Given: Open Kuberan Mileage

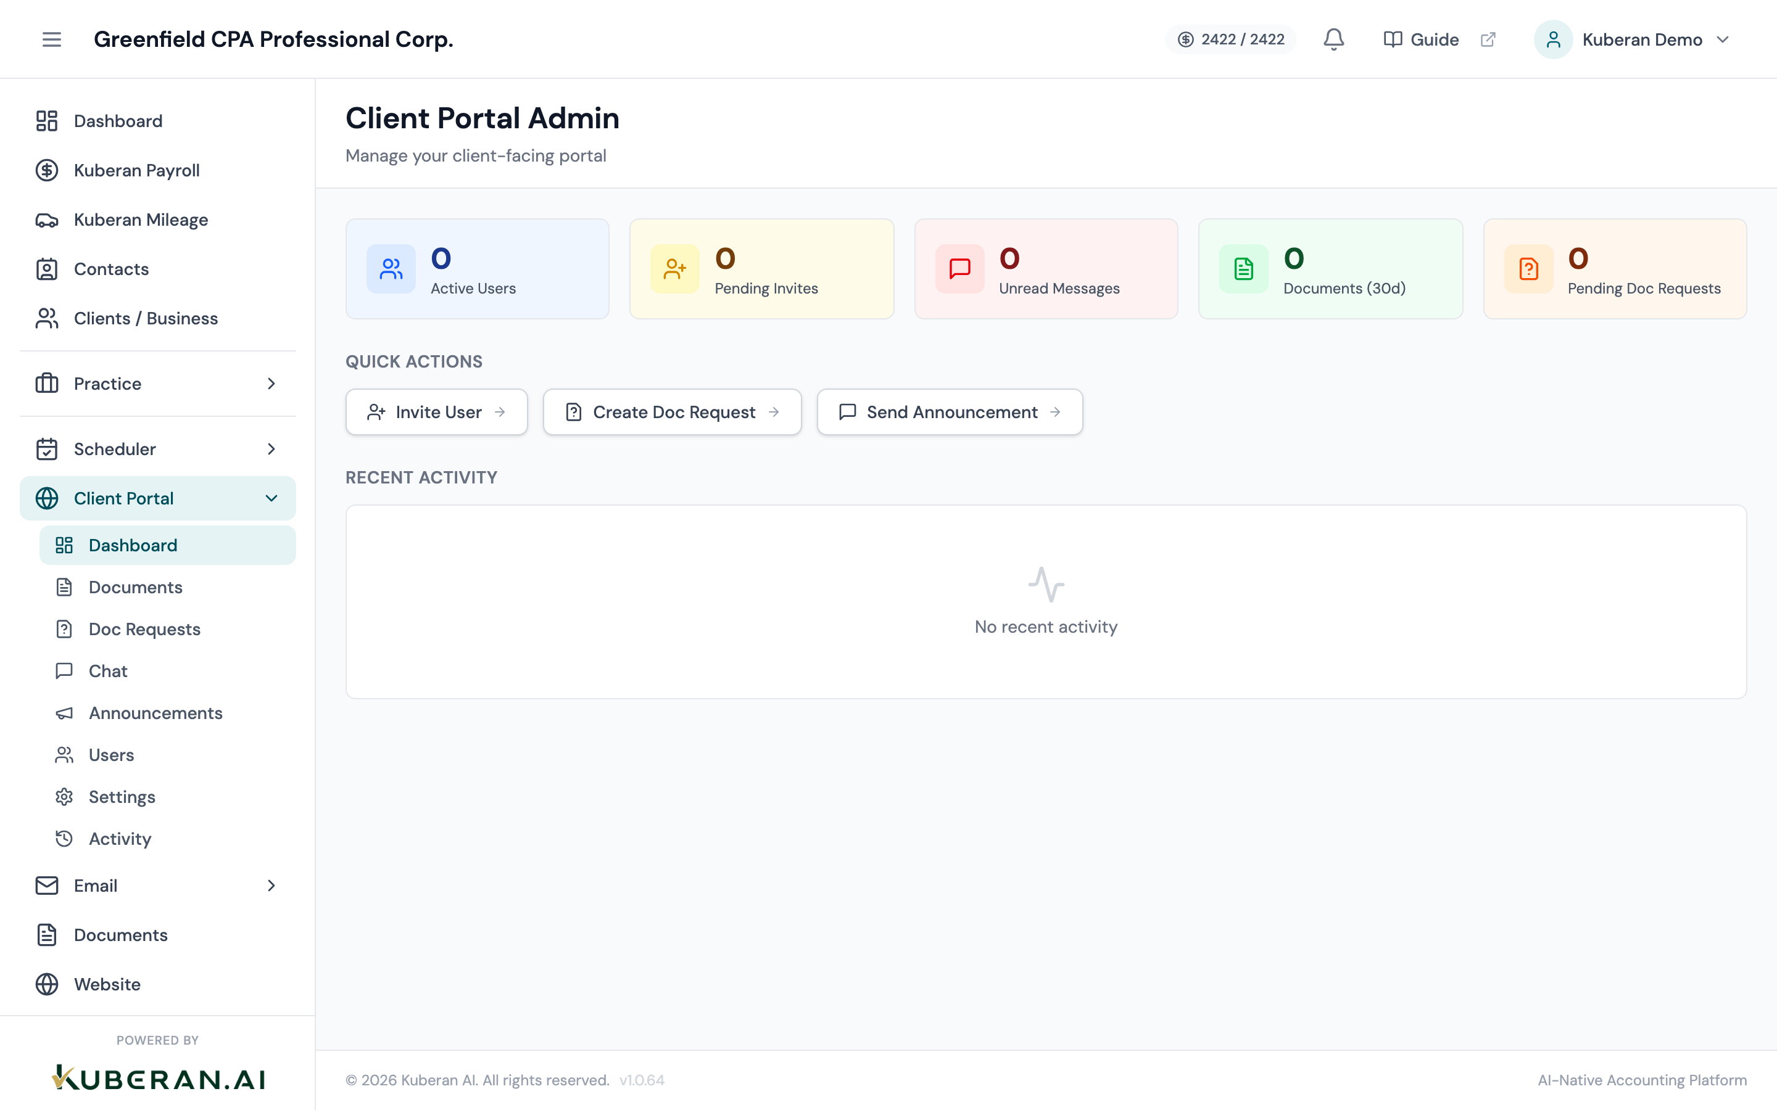Looking at the screenshot, I should coord(158,220).
